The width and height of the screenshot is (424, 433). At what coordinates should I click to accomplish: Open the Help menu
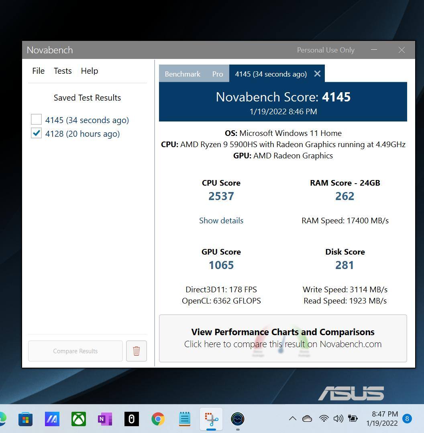89,71
